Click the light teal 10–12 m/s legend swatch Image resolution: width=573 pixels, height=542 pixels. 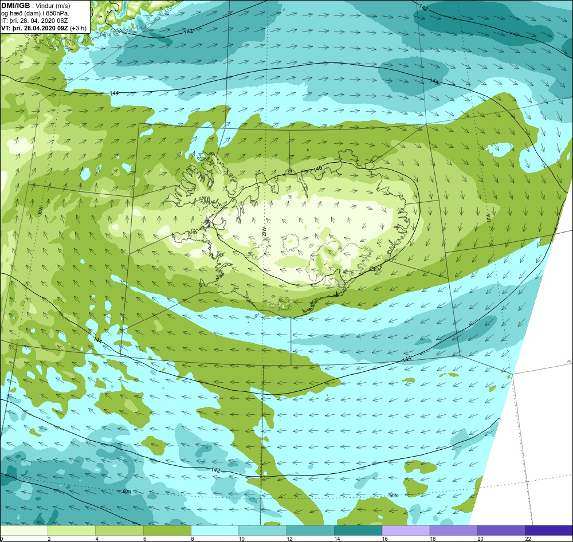point(262,530)
